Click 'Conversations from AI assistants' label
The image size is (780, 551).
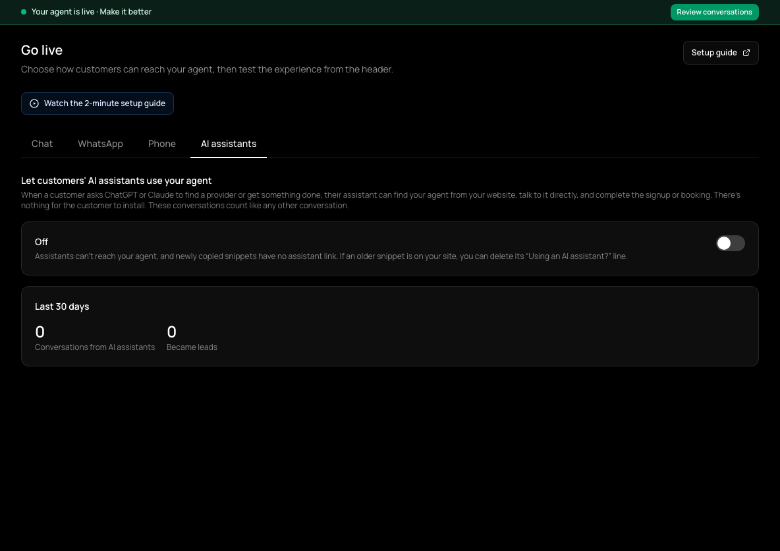(x=94, y=347)
